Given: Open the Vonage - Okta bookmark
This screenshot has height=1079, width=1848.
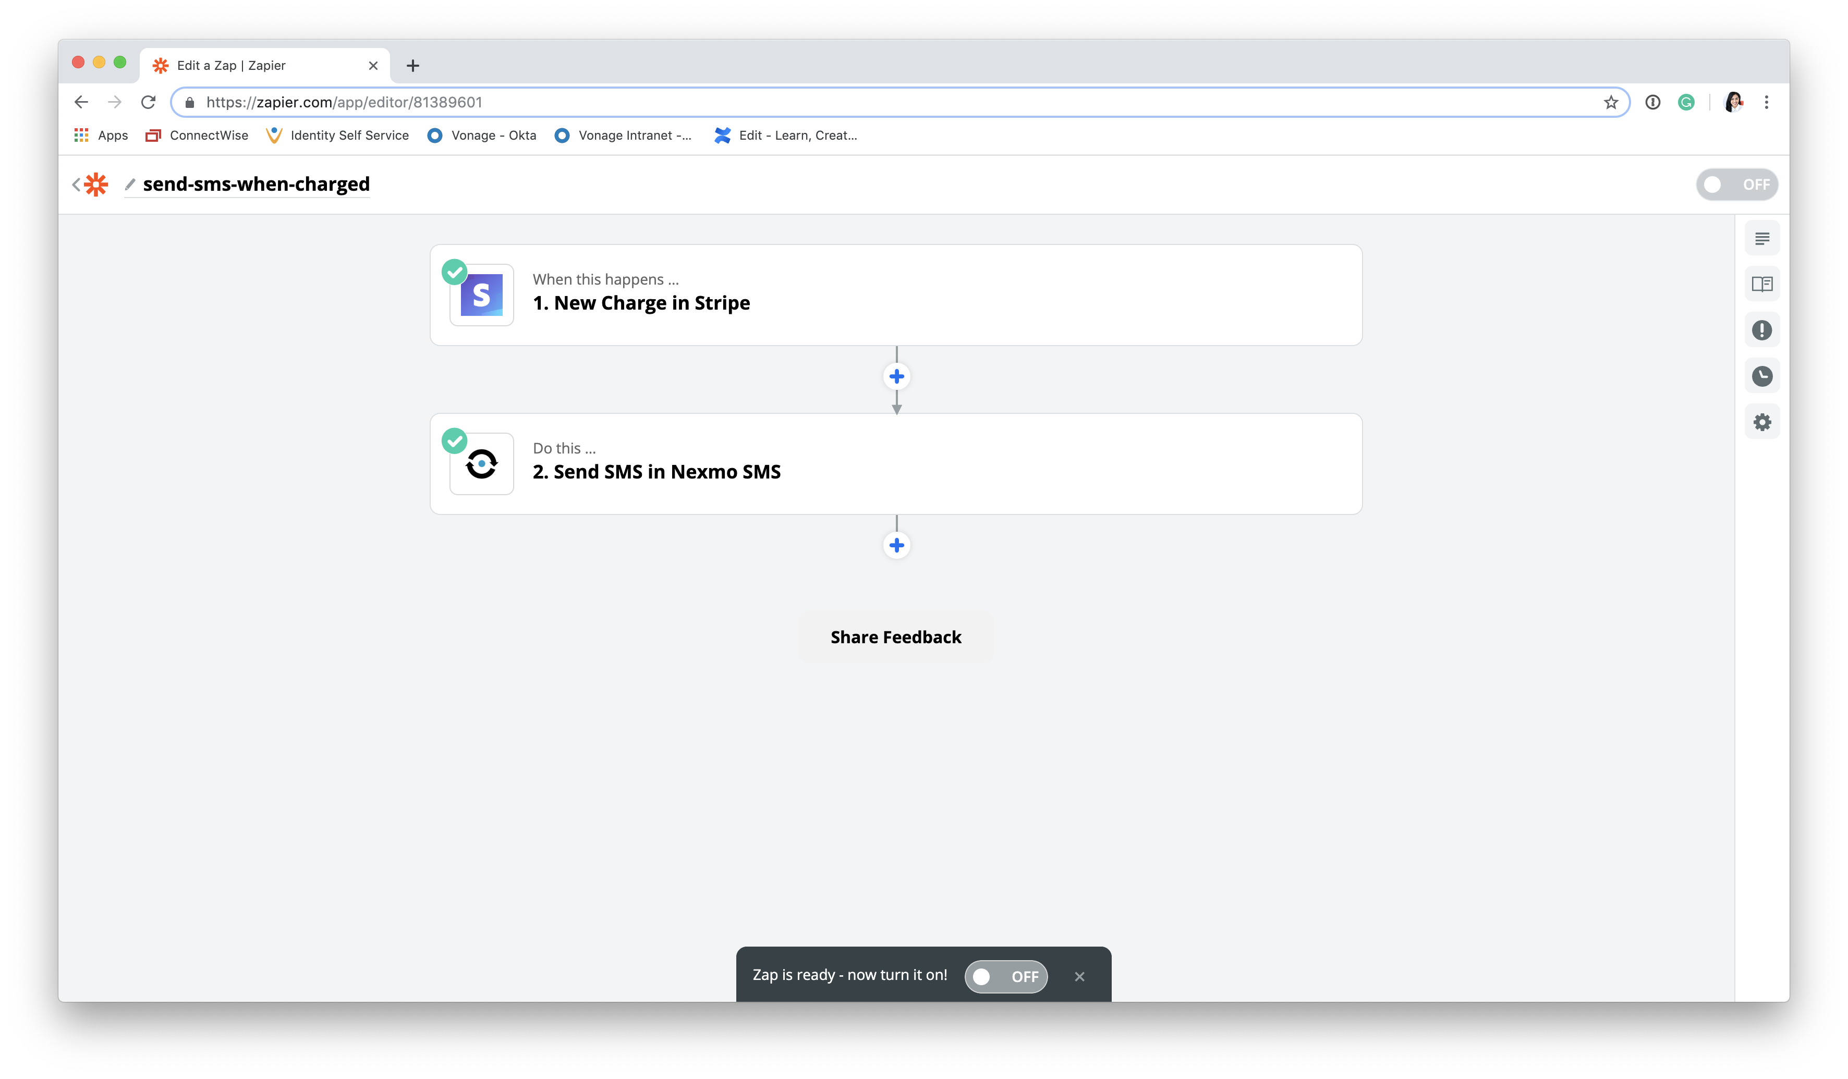Looking at the screenshot, I should (482, 135).
